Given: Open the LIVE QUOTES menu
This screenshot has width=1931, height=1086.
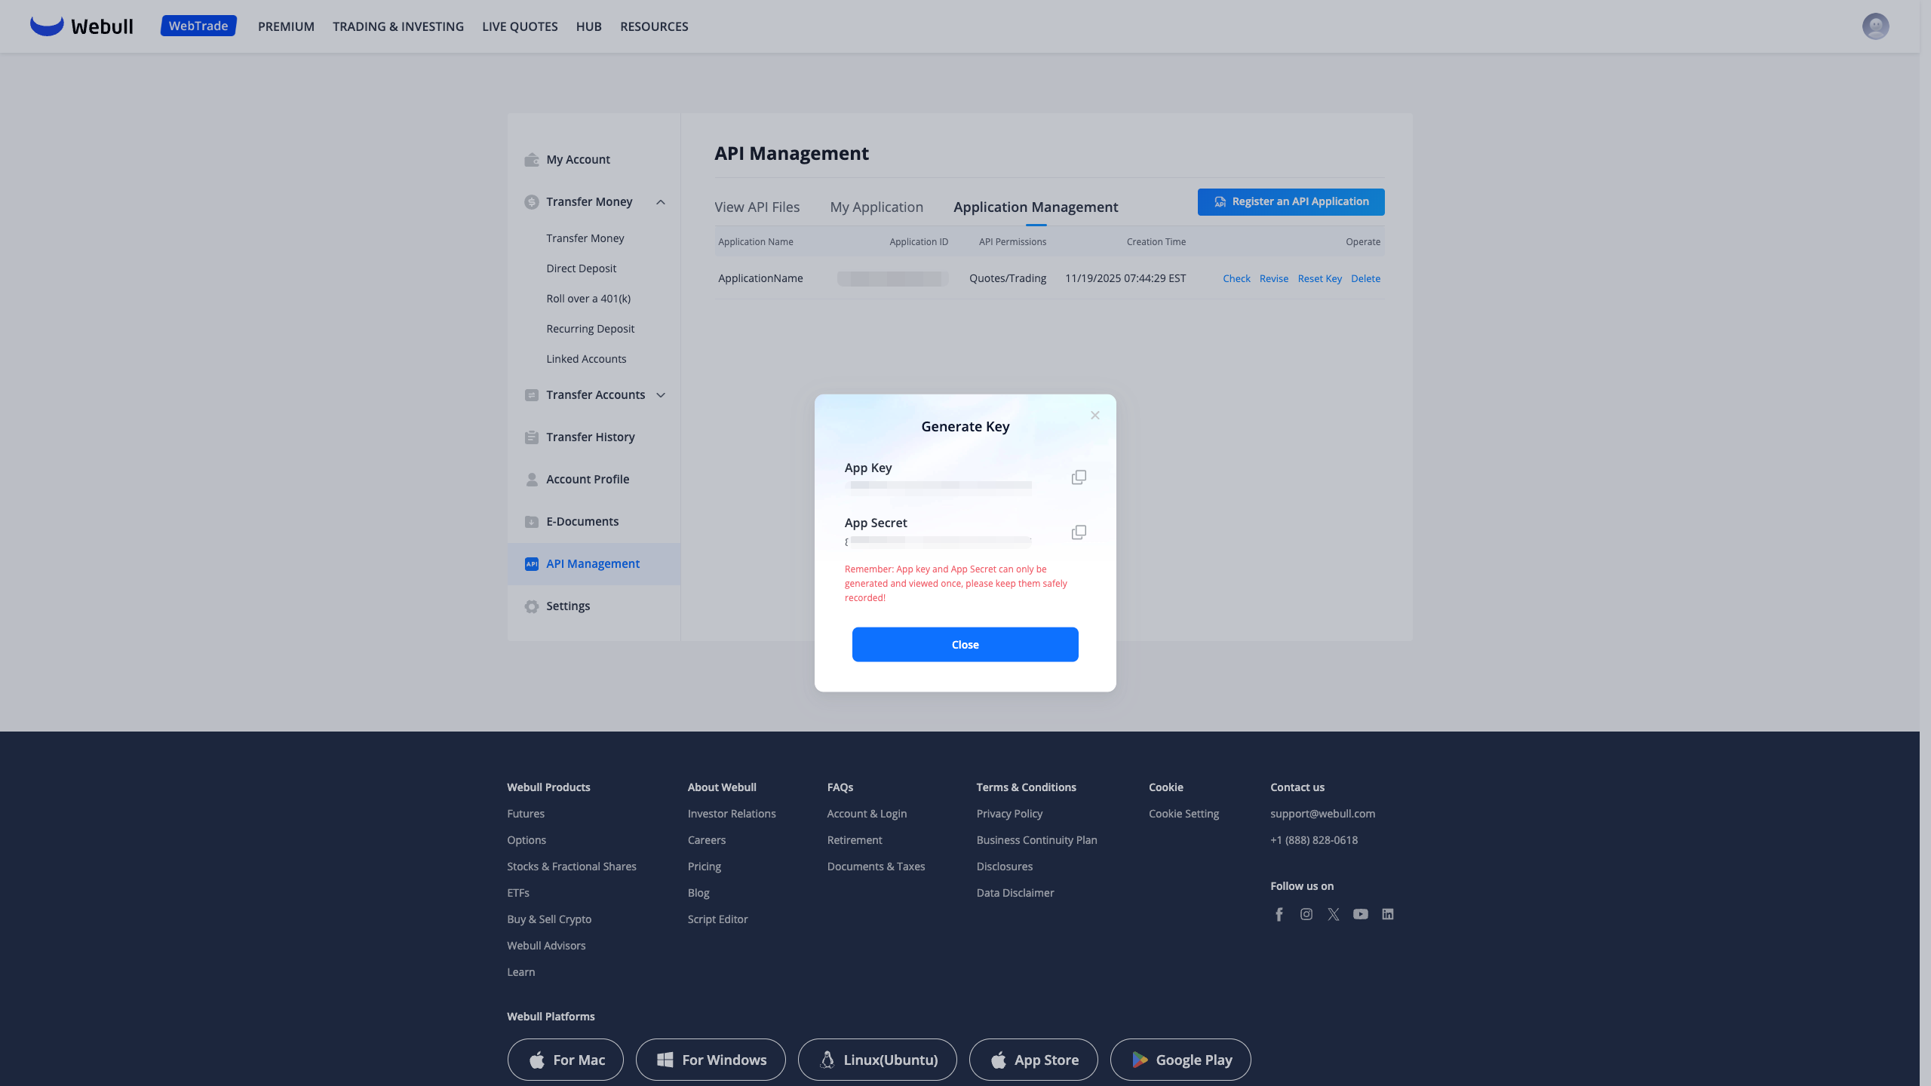Looking at the screenshot, I should pos(520,26).
